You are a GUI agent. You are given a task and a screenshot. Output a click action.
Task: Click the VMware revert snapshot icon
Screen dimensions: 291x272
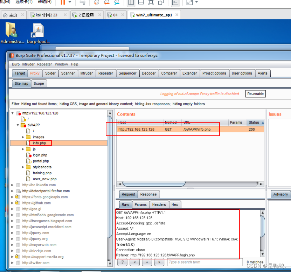point(107,2)
